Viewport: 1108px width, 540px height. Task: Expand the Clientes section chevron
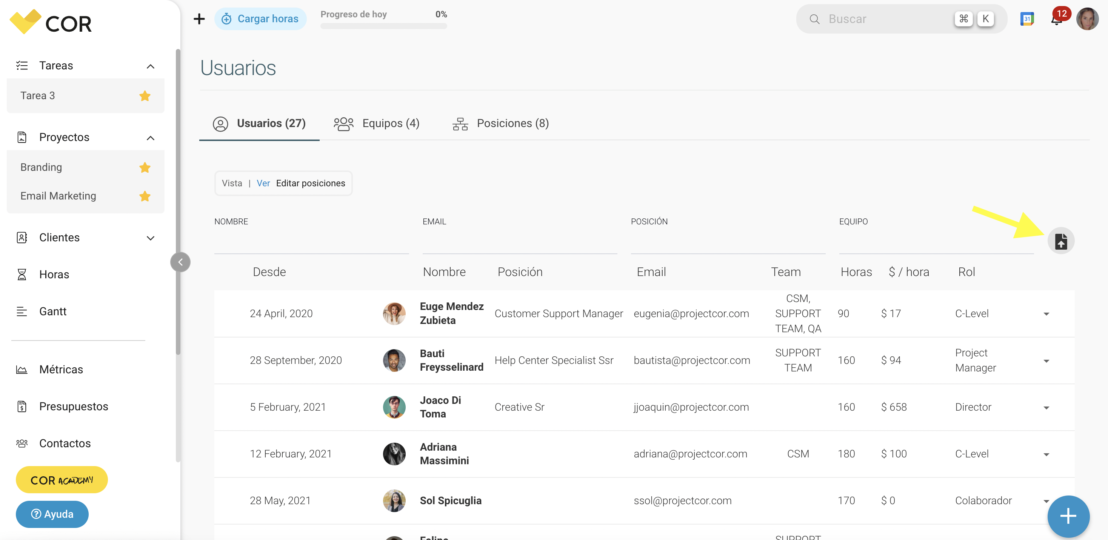point(150,238)
